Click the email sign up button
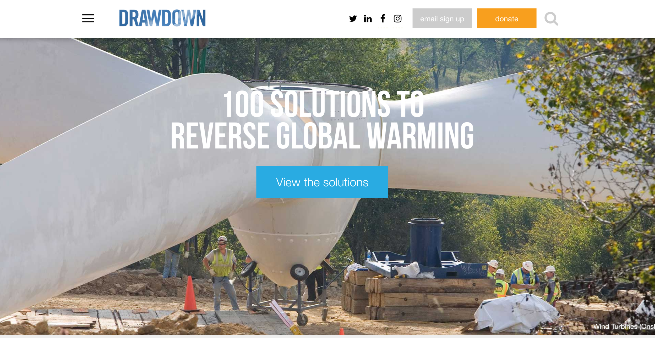The image size is (655, 338). coord(442,18)
